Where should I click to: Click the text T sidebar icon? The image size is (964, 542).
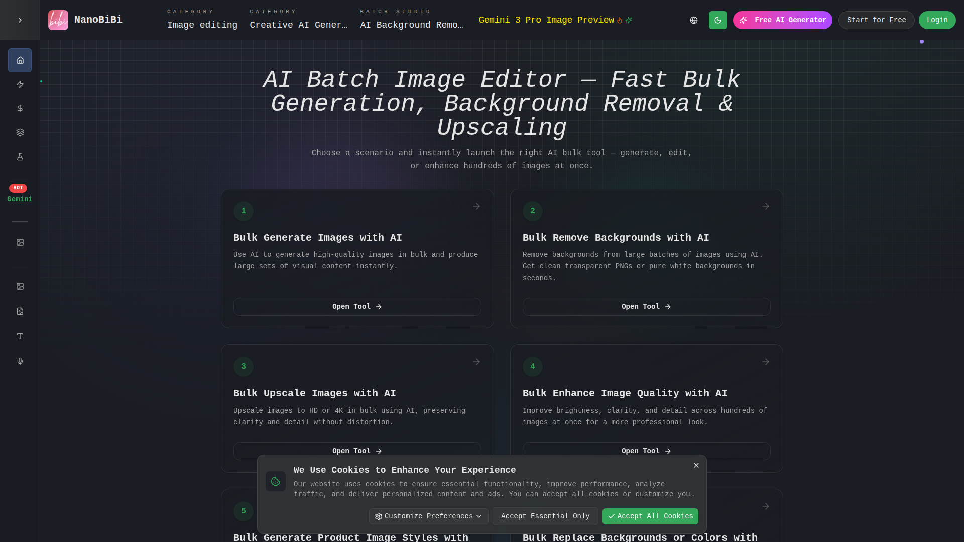pyautogui.click(x=20, y=336)
